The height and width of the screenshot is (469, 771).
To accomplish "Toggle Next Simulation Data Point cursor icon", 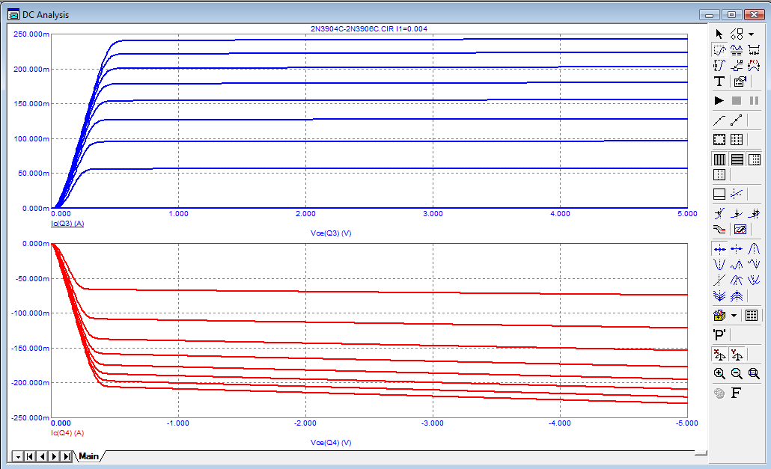I will coord(719,249).
